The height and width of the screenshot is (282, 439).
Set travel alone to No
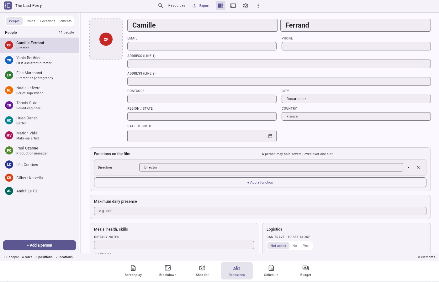[x=295, y=246]
